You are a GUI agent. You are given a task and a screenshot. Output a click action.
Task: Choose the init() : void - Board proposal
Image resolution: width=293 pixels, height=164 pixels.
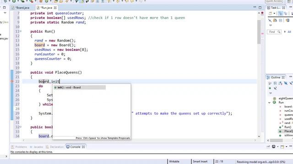click(x=80, y=87)
